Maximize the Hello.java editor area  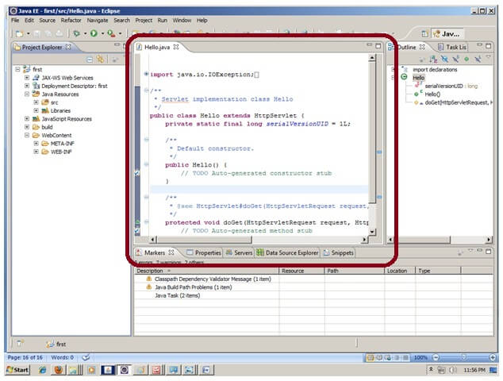[378, 46]
